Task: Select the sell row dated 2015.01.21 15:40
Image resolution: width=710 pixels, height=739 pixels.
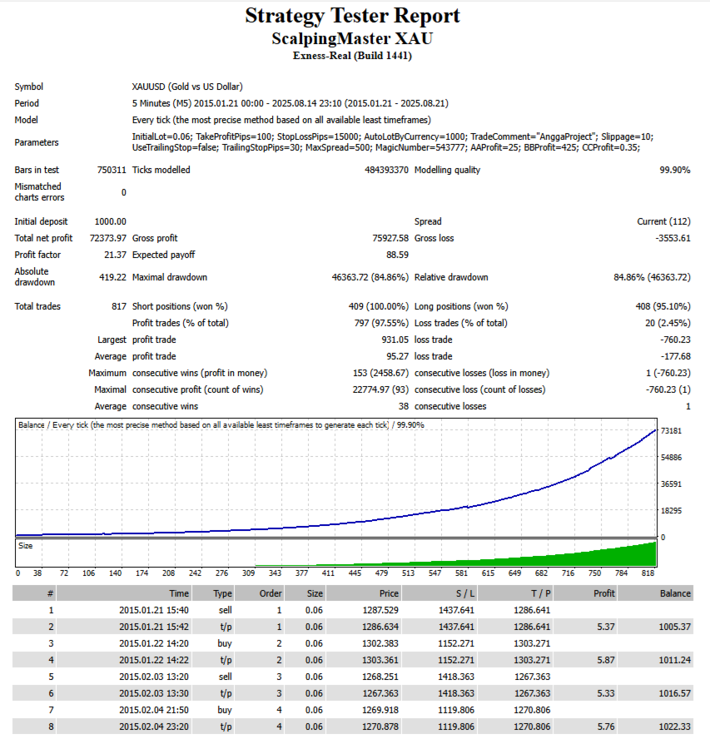Action: (x=353, y=610)
